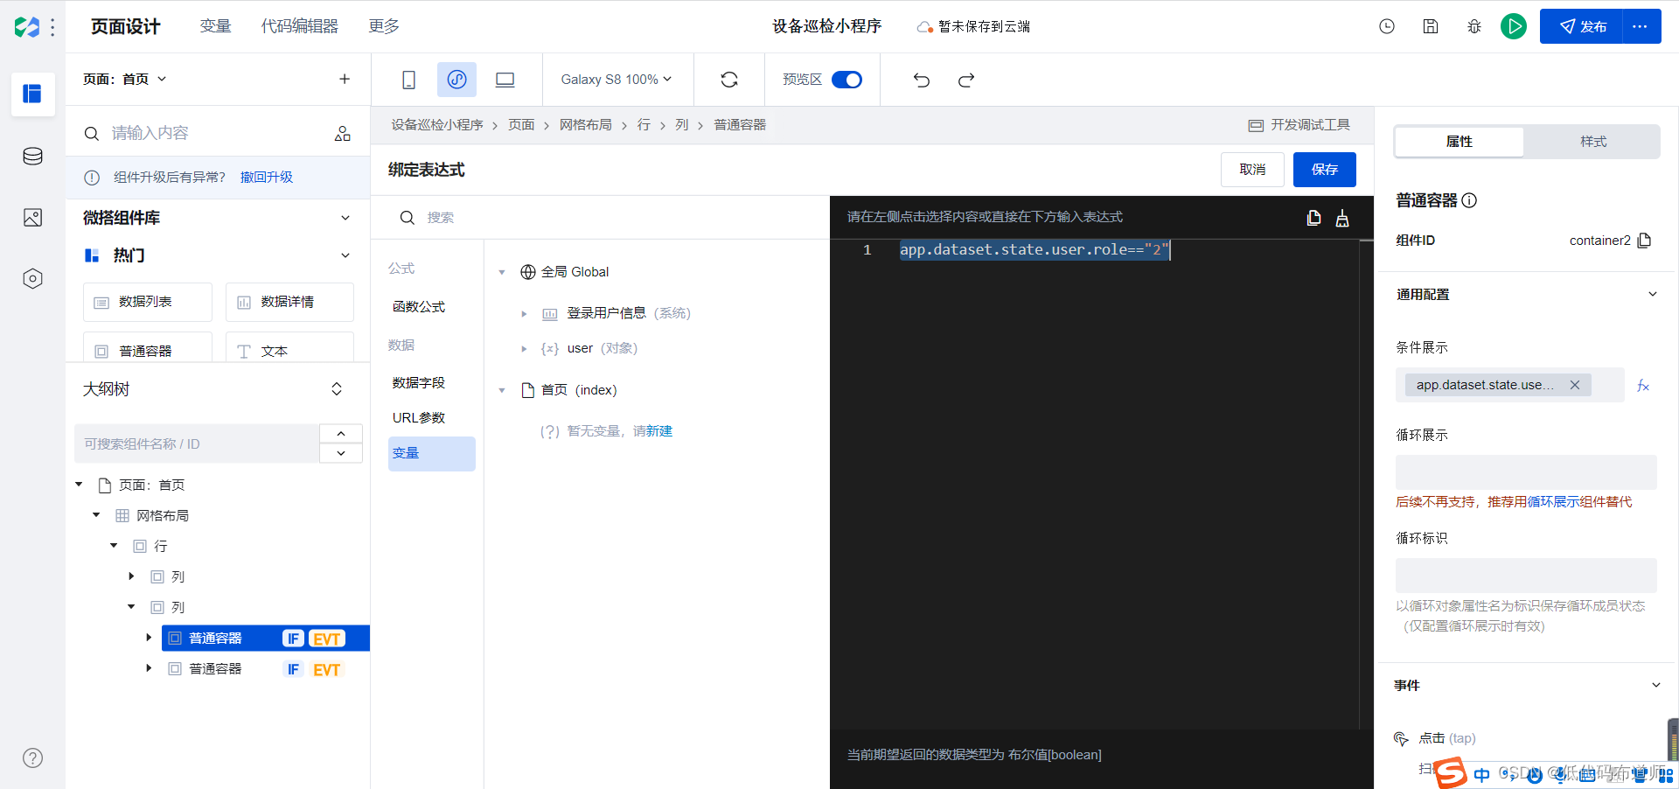Collapse the 微搭组件库 section
Viewport: 1679px width, 789px height.
345,218
